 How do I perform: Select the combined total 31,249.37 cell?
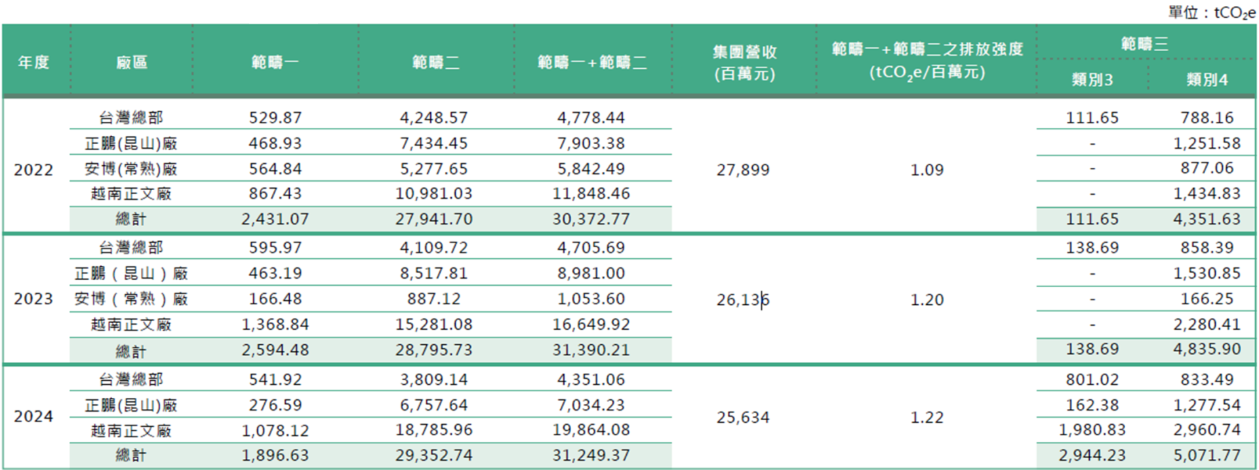coord(591,456)
